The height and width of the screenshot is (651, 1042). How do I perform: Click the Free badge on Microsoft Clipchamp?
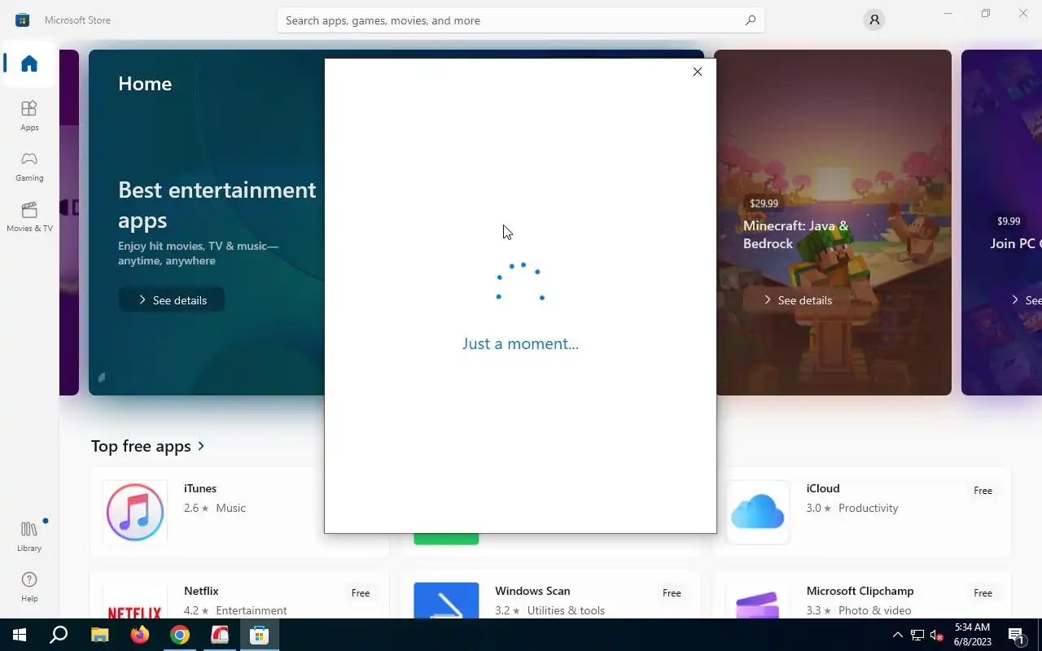tap(983, 593)
